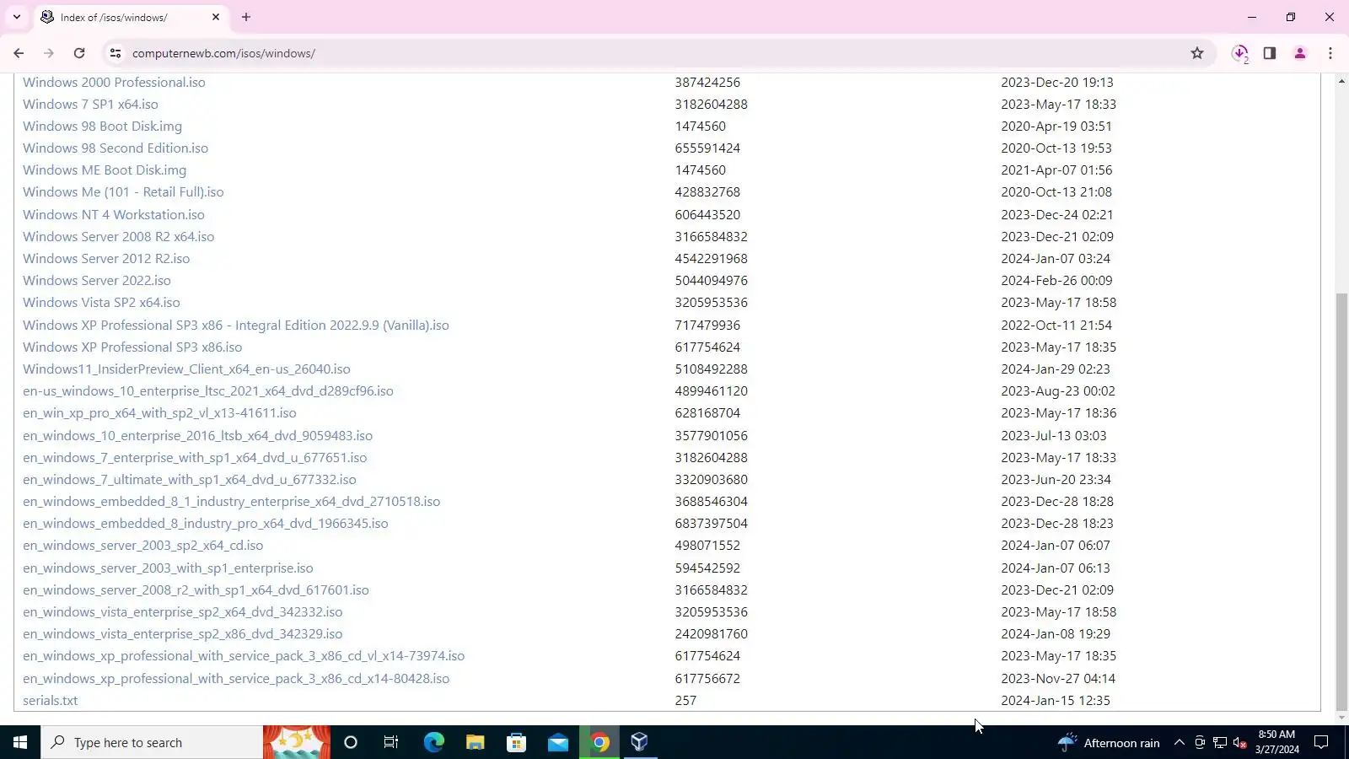
Task: Open Windows 98 Second Edition.iso link
Action: [116, 148]
